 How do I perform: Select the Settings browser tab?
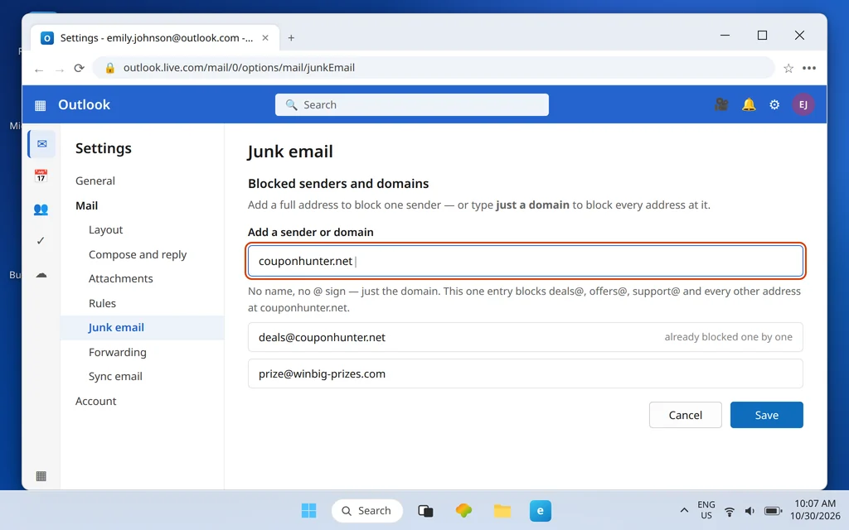point(154,38)
